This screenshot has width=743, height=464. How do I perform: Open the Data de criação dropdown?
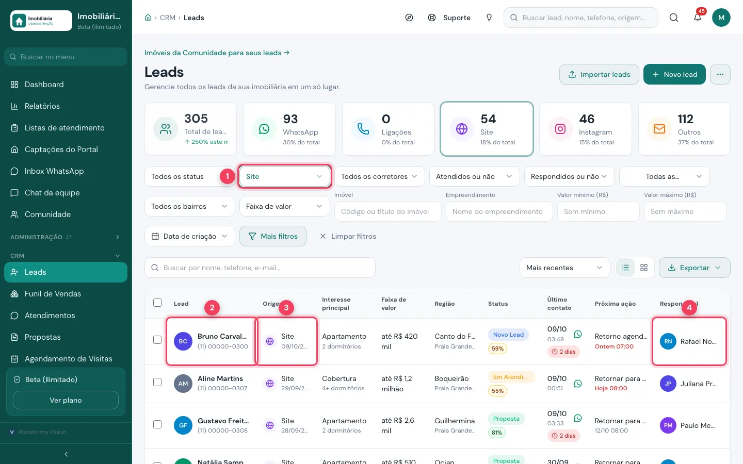(x=190, y=236)
